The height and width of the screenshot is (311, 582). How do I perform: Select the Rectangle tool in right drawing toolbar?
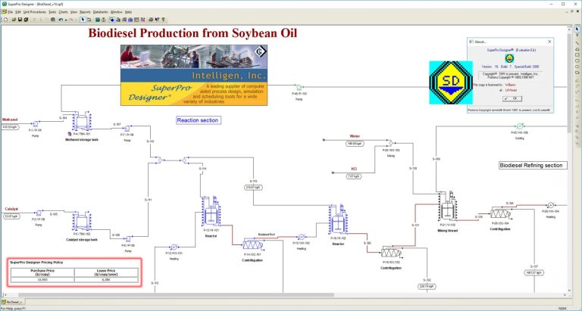[x=577, y=55]
